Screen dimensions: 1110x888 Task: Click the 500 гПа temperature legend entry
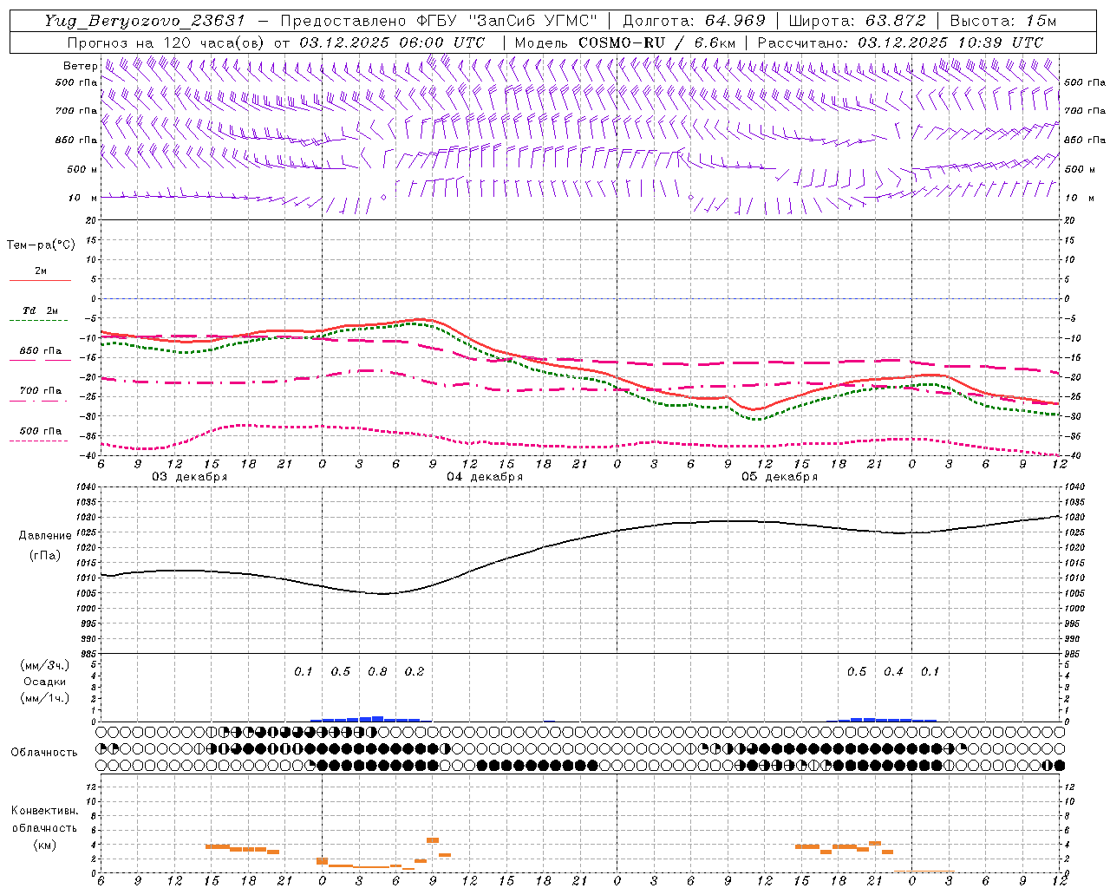tap(41, 431)
